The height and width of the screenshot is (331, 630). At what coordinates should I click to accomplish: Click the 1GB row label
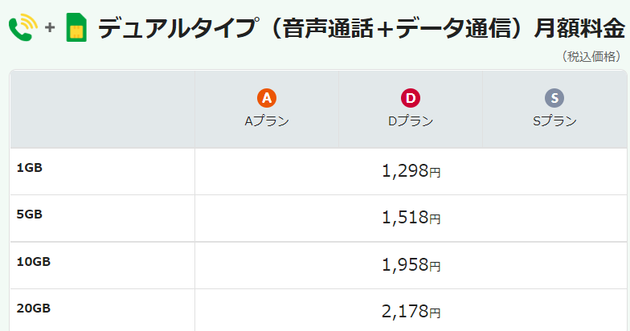(29, 168)
